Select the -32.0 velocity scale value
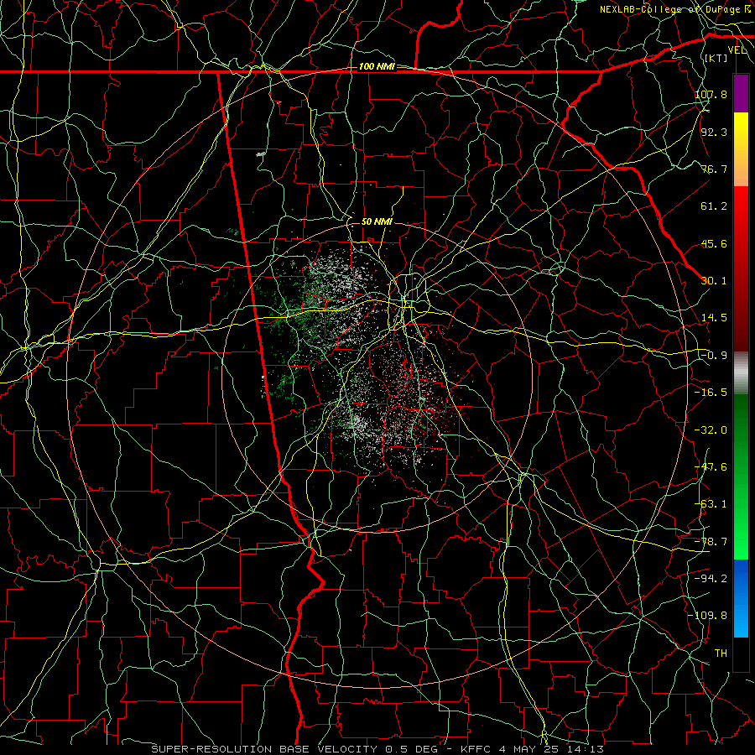The height and width of the screenshot is (755, 755). [x=711, y=430]
